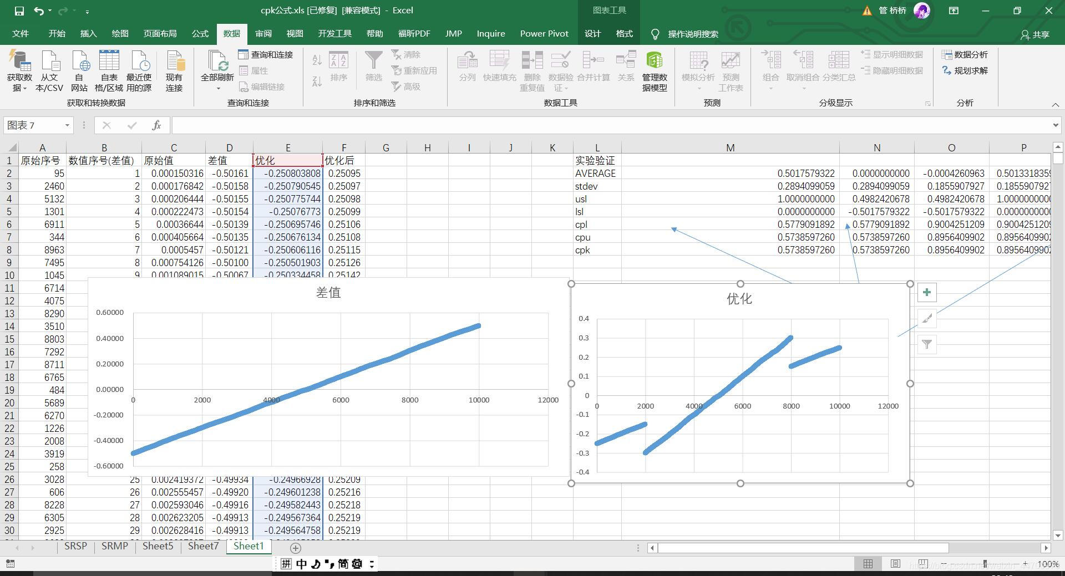The height and width of the screenshot is (576, 1065).
Task: Click Ungroup (取消组合) icon
Action: click(803, 70)
